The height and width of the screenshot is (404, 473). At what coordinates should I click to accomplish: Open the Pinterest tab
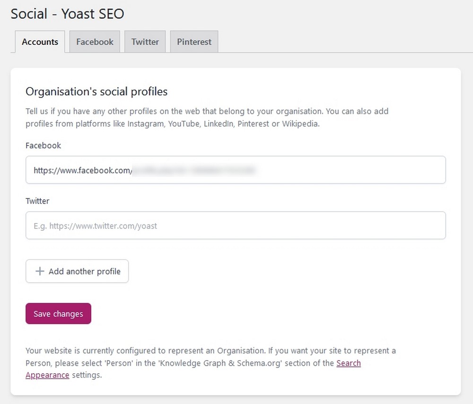pyautogui.click(x=194, y=42)
